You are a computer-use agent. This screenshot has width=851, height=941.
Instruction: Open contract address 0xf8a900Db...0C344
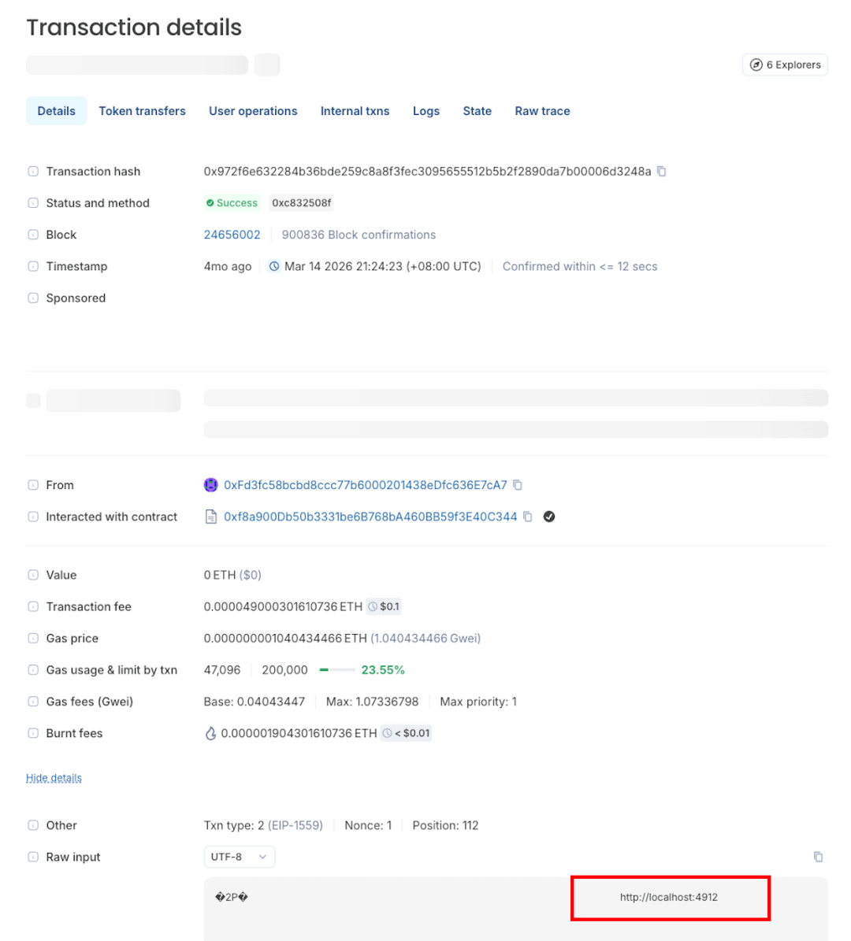[370, 517]
